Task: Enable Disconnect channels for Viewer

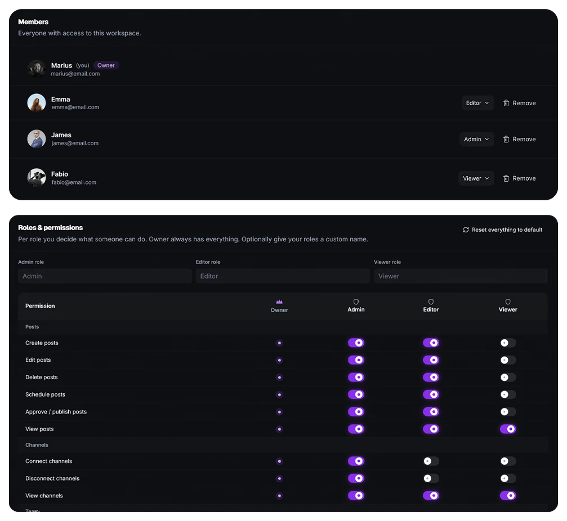Action: pyautogui.click(x=508, y=478)
